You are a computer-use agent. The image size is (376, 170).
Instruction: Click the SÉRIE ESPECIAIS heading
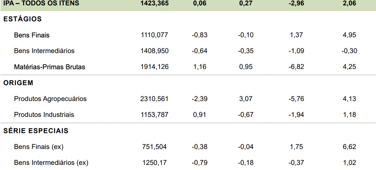pos(36,131)
